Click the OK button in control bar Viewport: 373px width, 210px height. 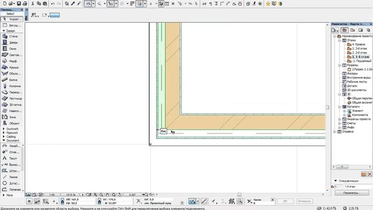[x=285, y=201]
